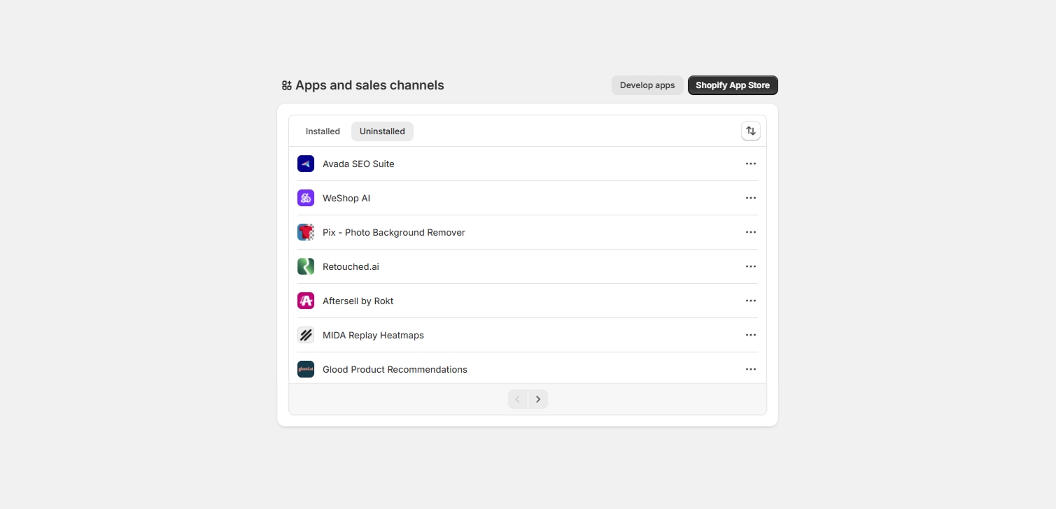The width and height of the screenshot is (1056, 509).
Task: Click the Aftersell by Rokt icon
Action: 305,300
